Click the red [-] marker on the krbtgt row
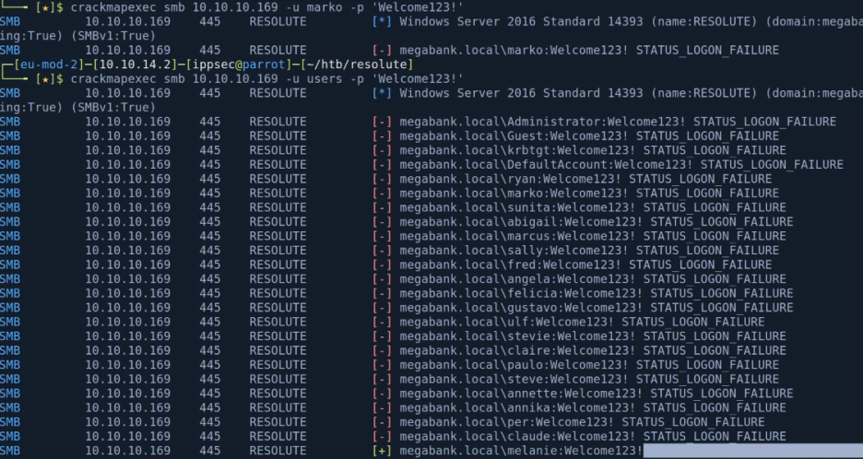Image resolution: width=863 pixels, height=459 pixels. click(x=382, y=150)
